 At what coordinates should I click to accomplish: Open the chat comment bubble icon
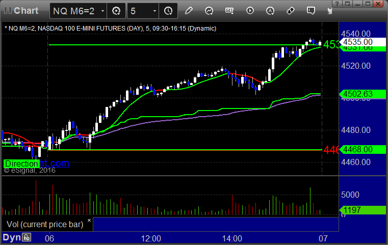click(311, 11)
